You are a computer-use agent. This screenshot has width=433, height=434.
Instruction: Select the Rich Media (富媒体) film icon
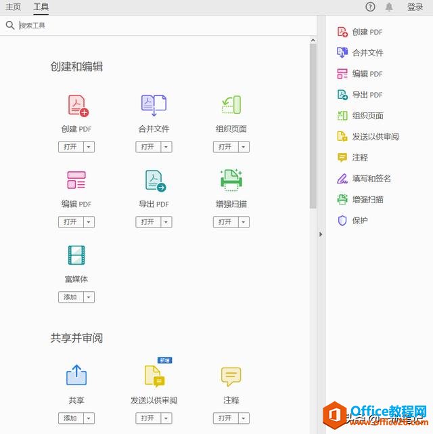tap(76, 255)
